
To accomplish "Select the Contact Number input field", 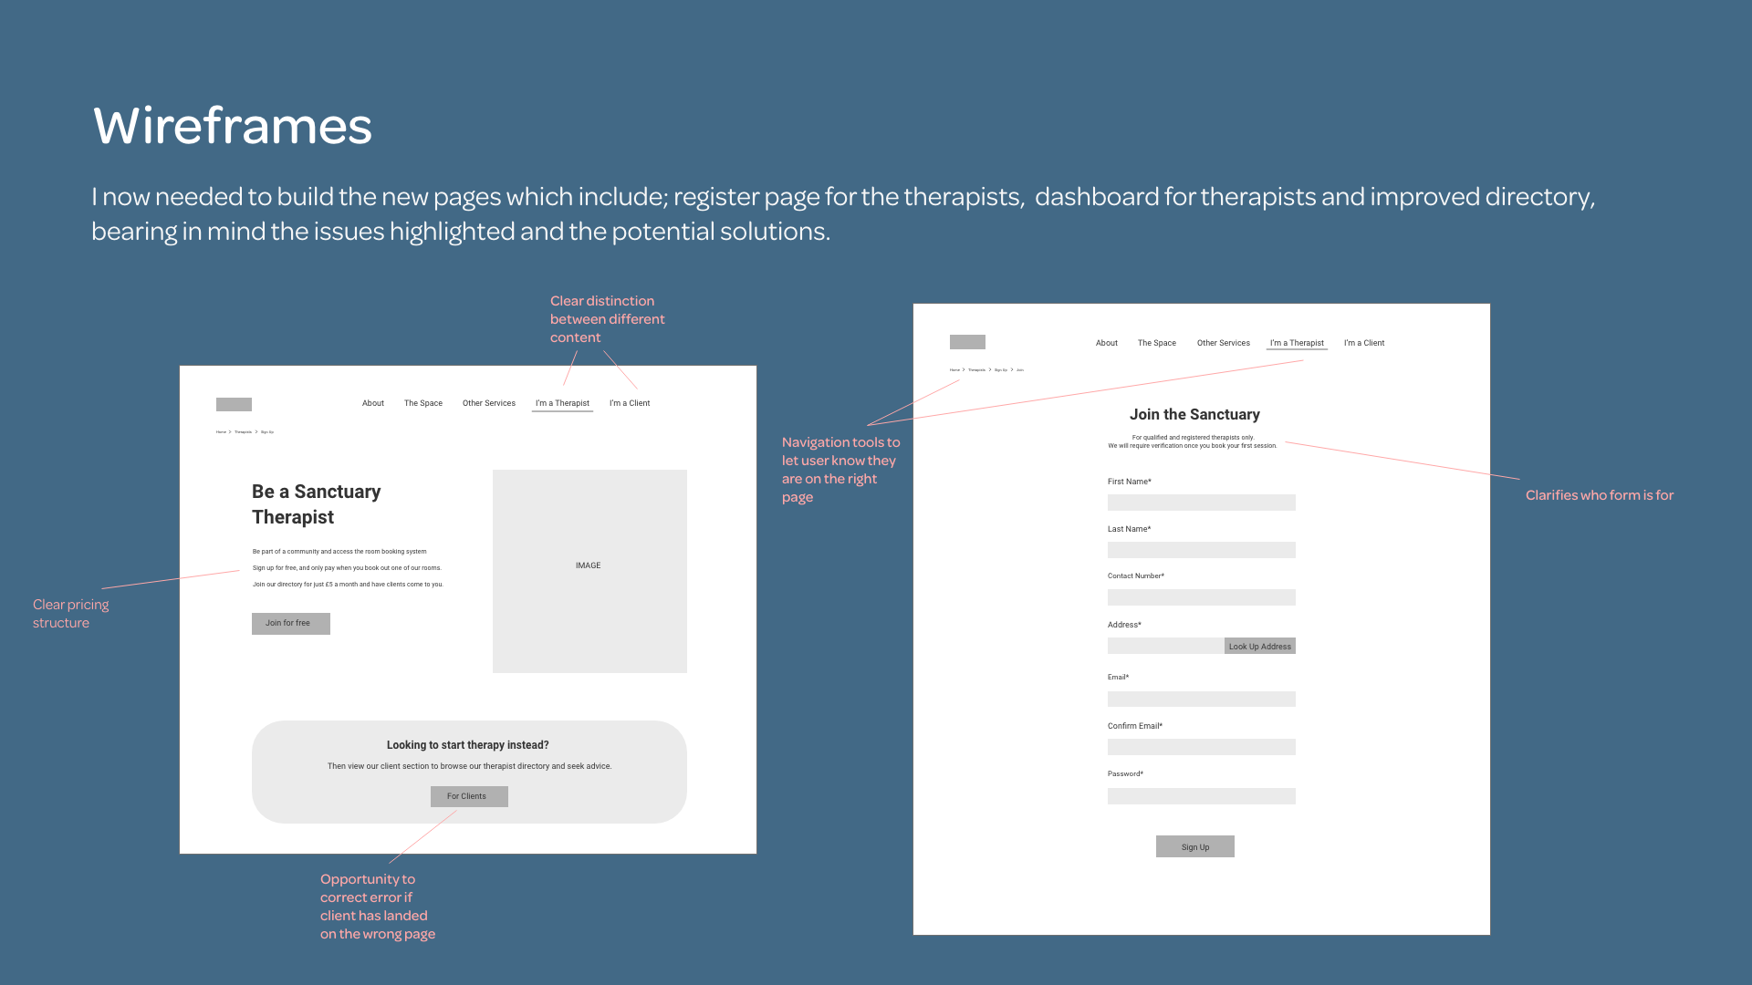I will coord(1201,597).
